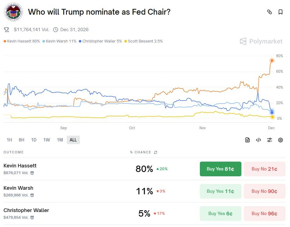Viewport: 290px width, 227px height.
Task: Copy the market link icon
Action: pyautogui.click(x=270, y=12)
